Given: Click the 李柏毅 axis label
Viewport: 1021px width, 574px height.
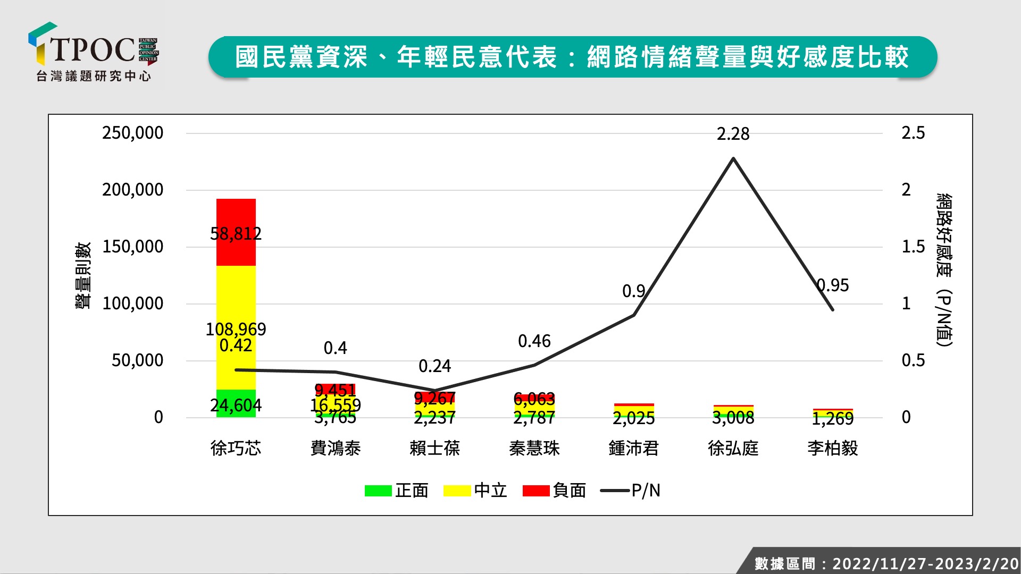Looking at the screenshot, I should 833,448.
